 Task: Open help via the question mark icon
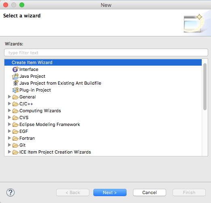(11, 192)
